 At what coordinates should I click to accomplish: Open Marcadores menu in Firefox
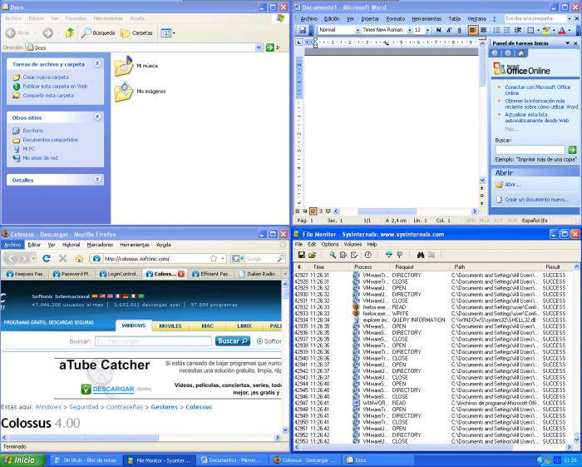point(100,245)
